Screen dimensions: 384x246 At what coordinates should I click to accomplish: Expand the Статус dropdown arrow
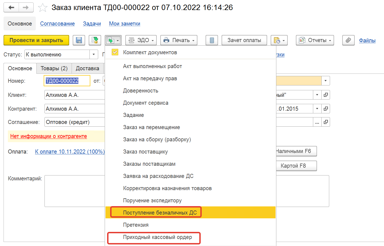click(x=94, y=54)
